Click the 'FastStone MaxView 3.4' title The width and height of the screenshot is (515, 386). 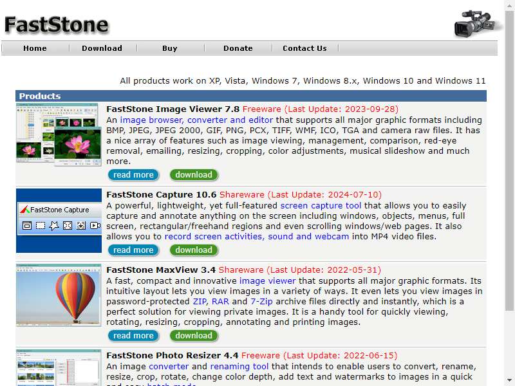coord(161,270)
